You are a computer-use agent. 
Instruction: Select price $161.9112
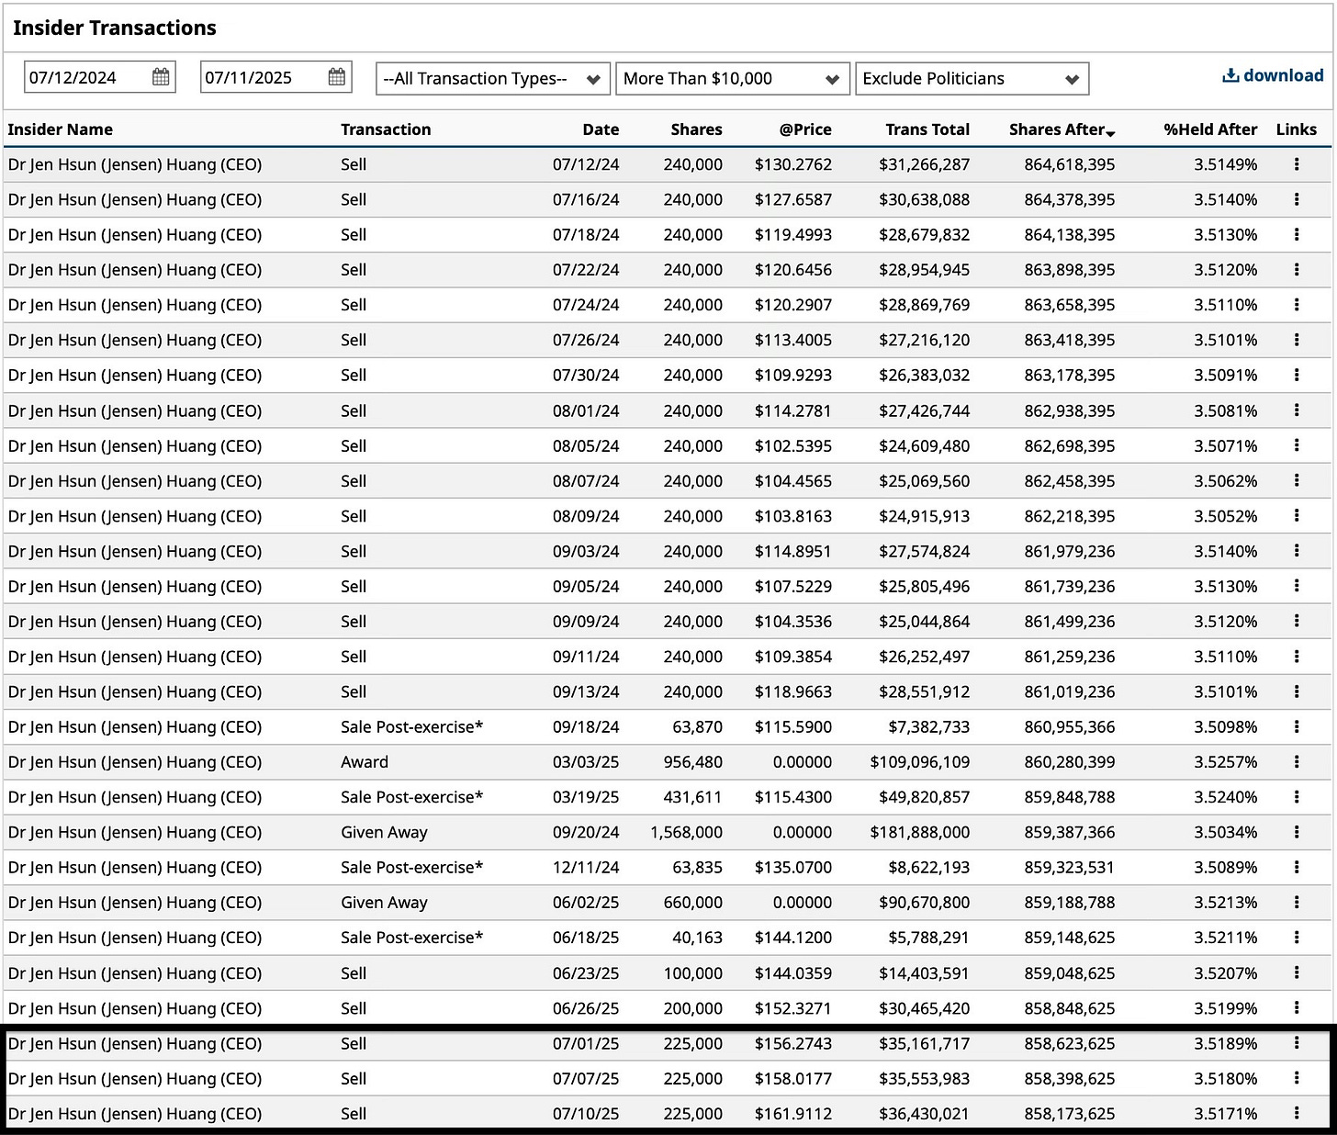coord(793,1113)
